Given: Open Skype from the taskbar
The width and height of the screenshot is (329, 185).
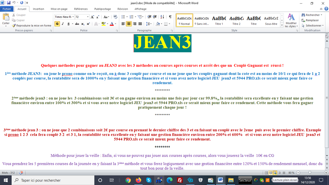Looking at the screenshot, I should click(x=149, y=180).
